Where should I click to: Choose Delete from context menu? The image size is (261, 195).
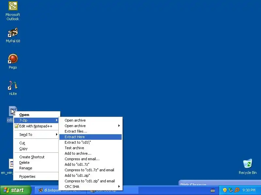pyautogui.click(x=36, y=162)
